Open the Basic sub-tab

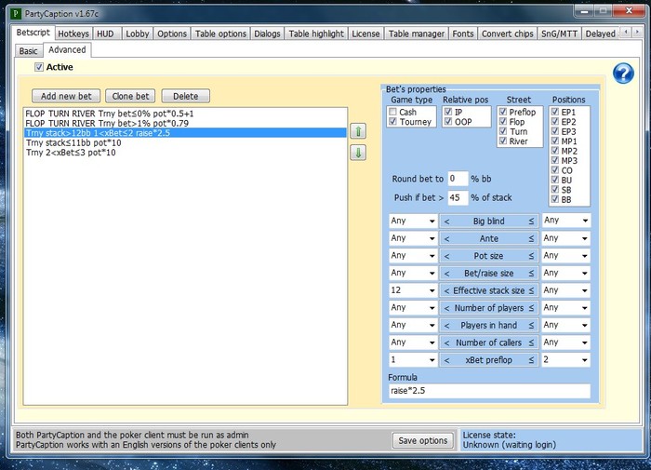[x=29, y=51]
